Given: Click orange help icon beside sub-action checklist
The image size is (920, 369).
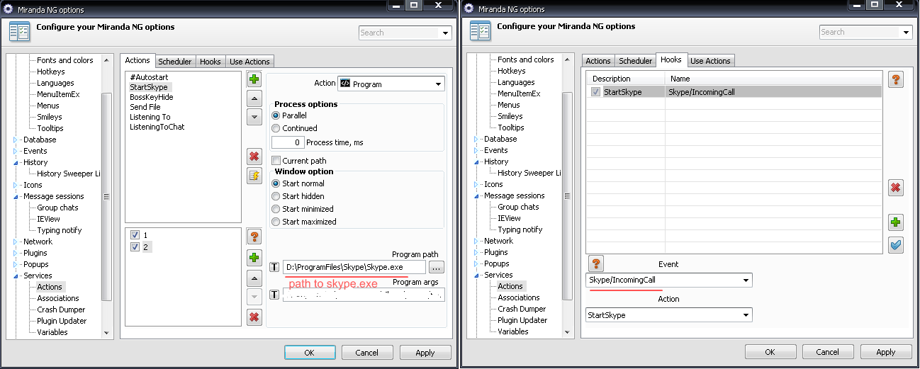Looking at the screenshot, I should click(254, 237).
